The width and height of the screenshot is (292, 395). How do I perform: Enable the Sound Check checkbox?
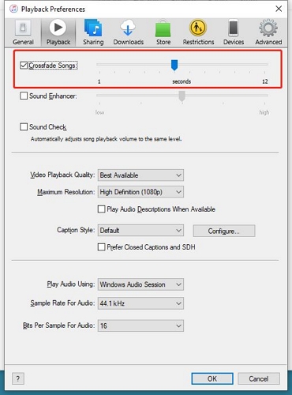[24, 127]
